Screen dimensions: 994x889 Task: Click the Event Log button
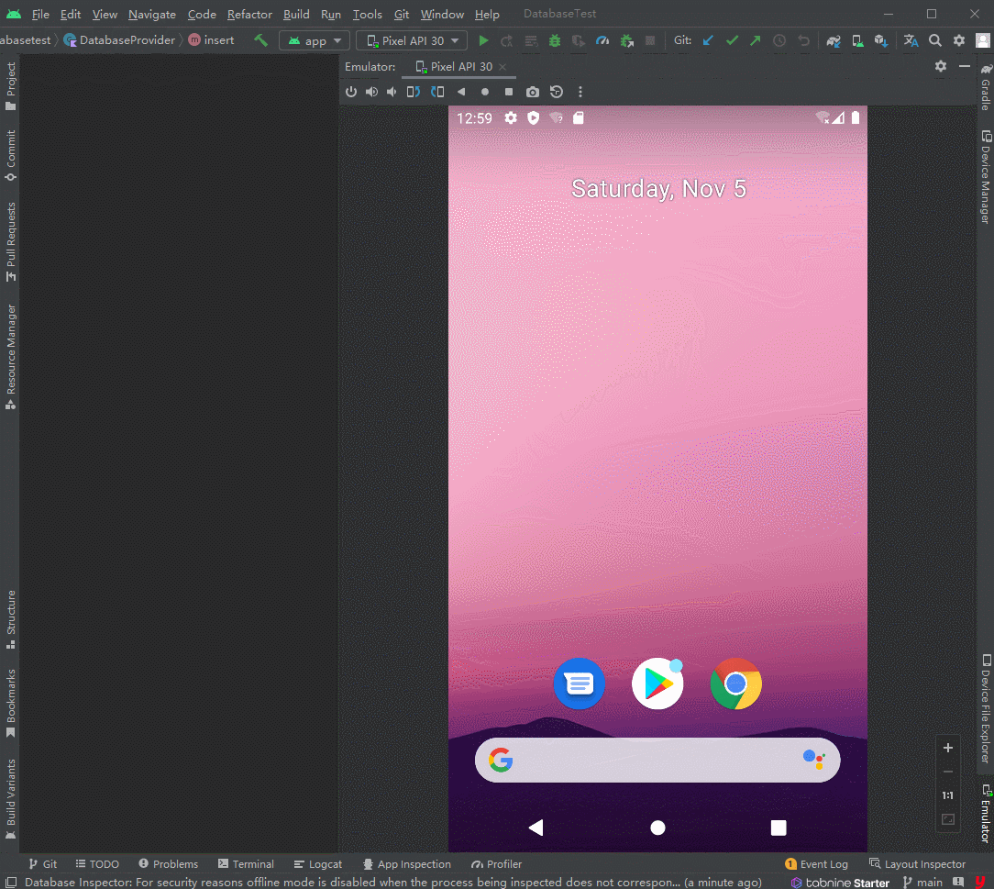pyautogui.click(x=816, y=864)
